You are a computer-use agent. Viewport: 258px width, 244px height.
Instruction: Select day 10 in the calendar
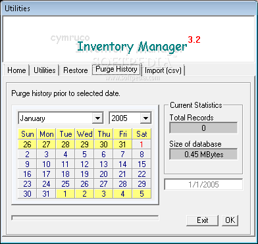click(x=46, y=164)
